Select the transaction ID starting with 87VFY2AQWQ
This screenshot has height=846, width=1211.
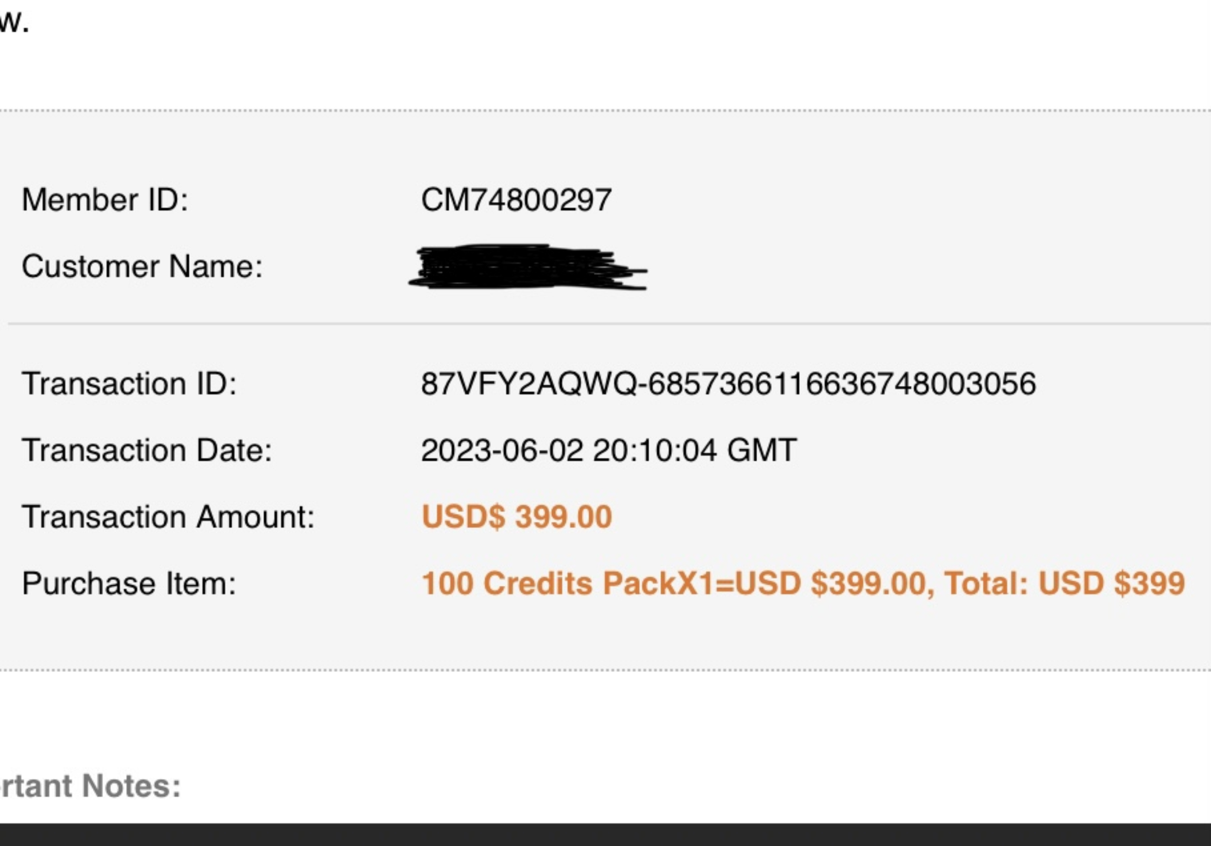(x=728, y=383)
